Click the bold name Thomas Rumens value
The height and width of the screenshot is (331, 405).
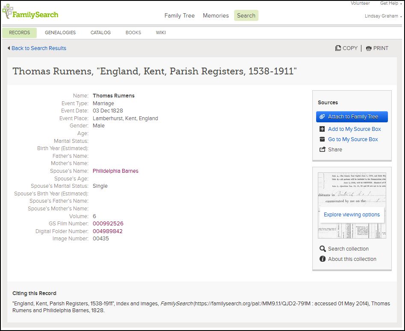pos(114,96)
